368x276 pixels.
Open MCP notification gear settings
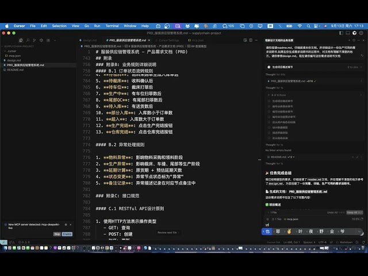(x=66, y=225)
